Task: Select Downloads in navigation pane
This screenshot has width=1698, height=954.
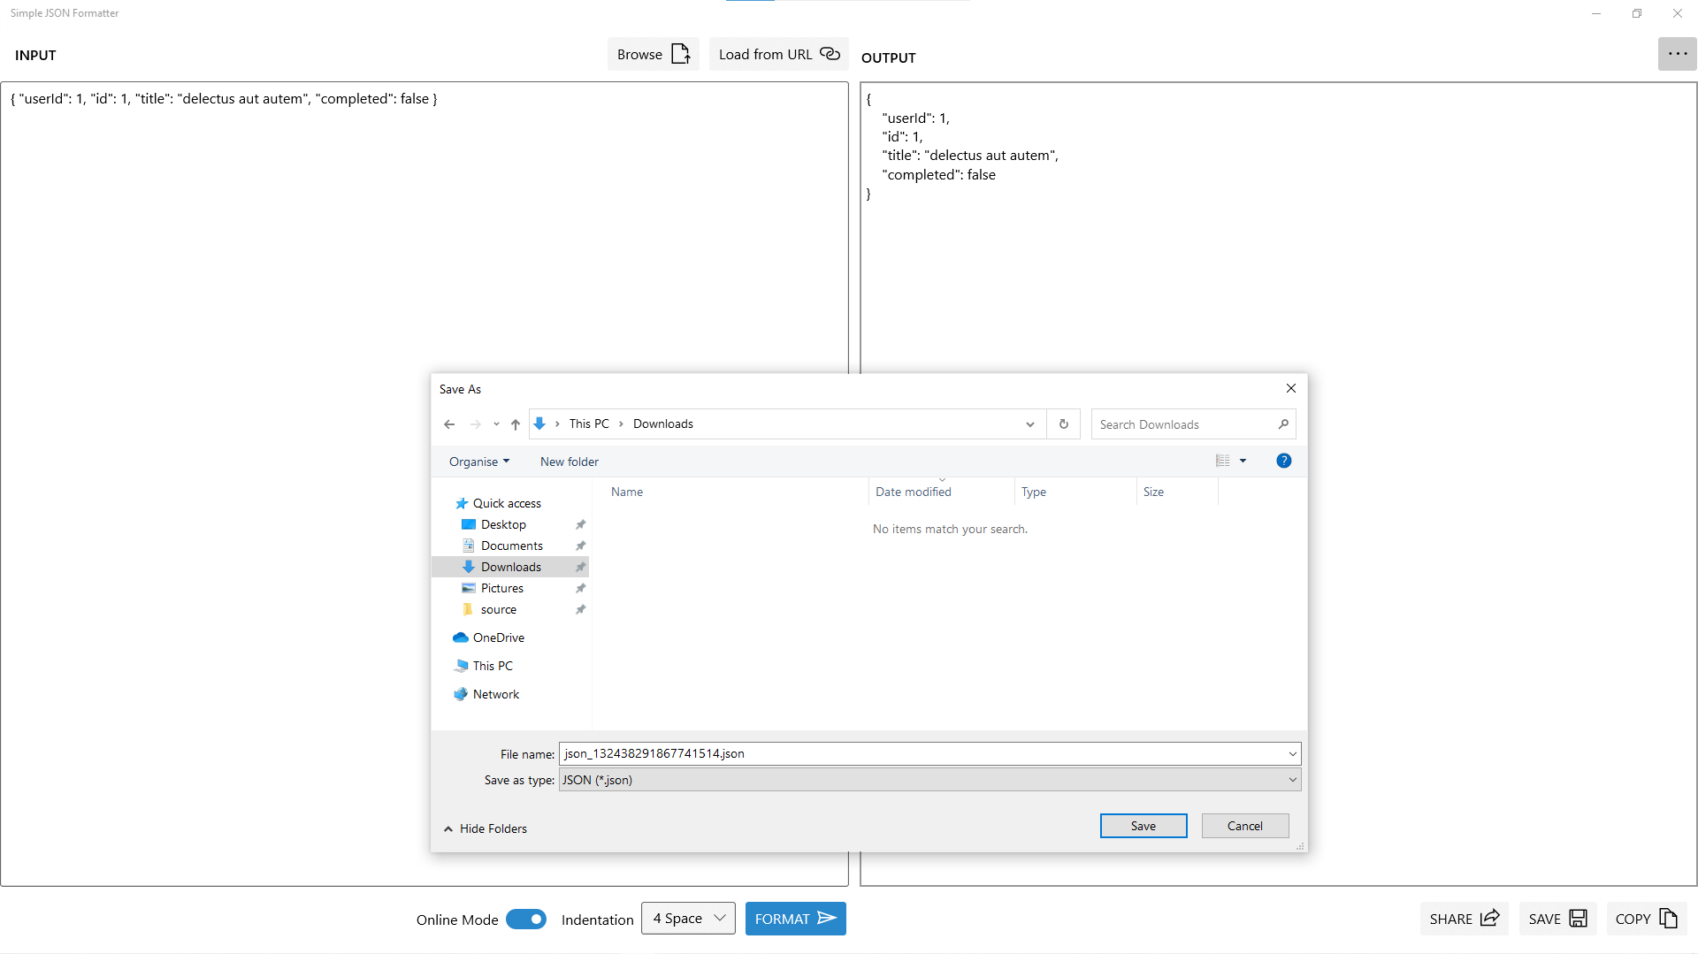Action: click(x=510, y=567)
